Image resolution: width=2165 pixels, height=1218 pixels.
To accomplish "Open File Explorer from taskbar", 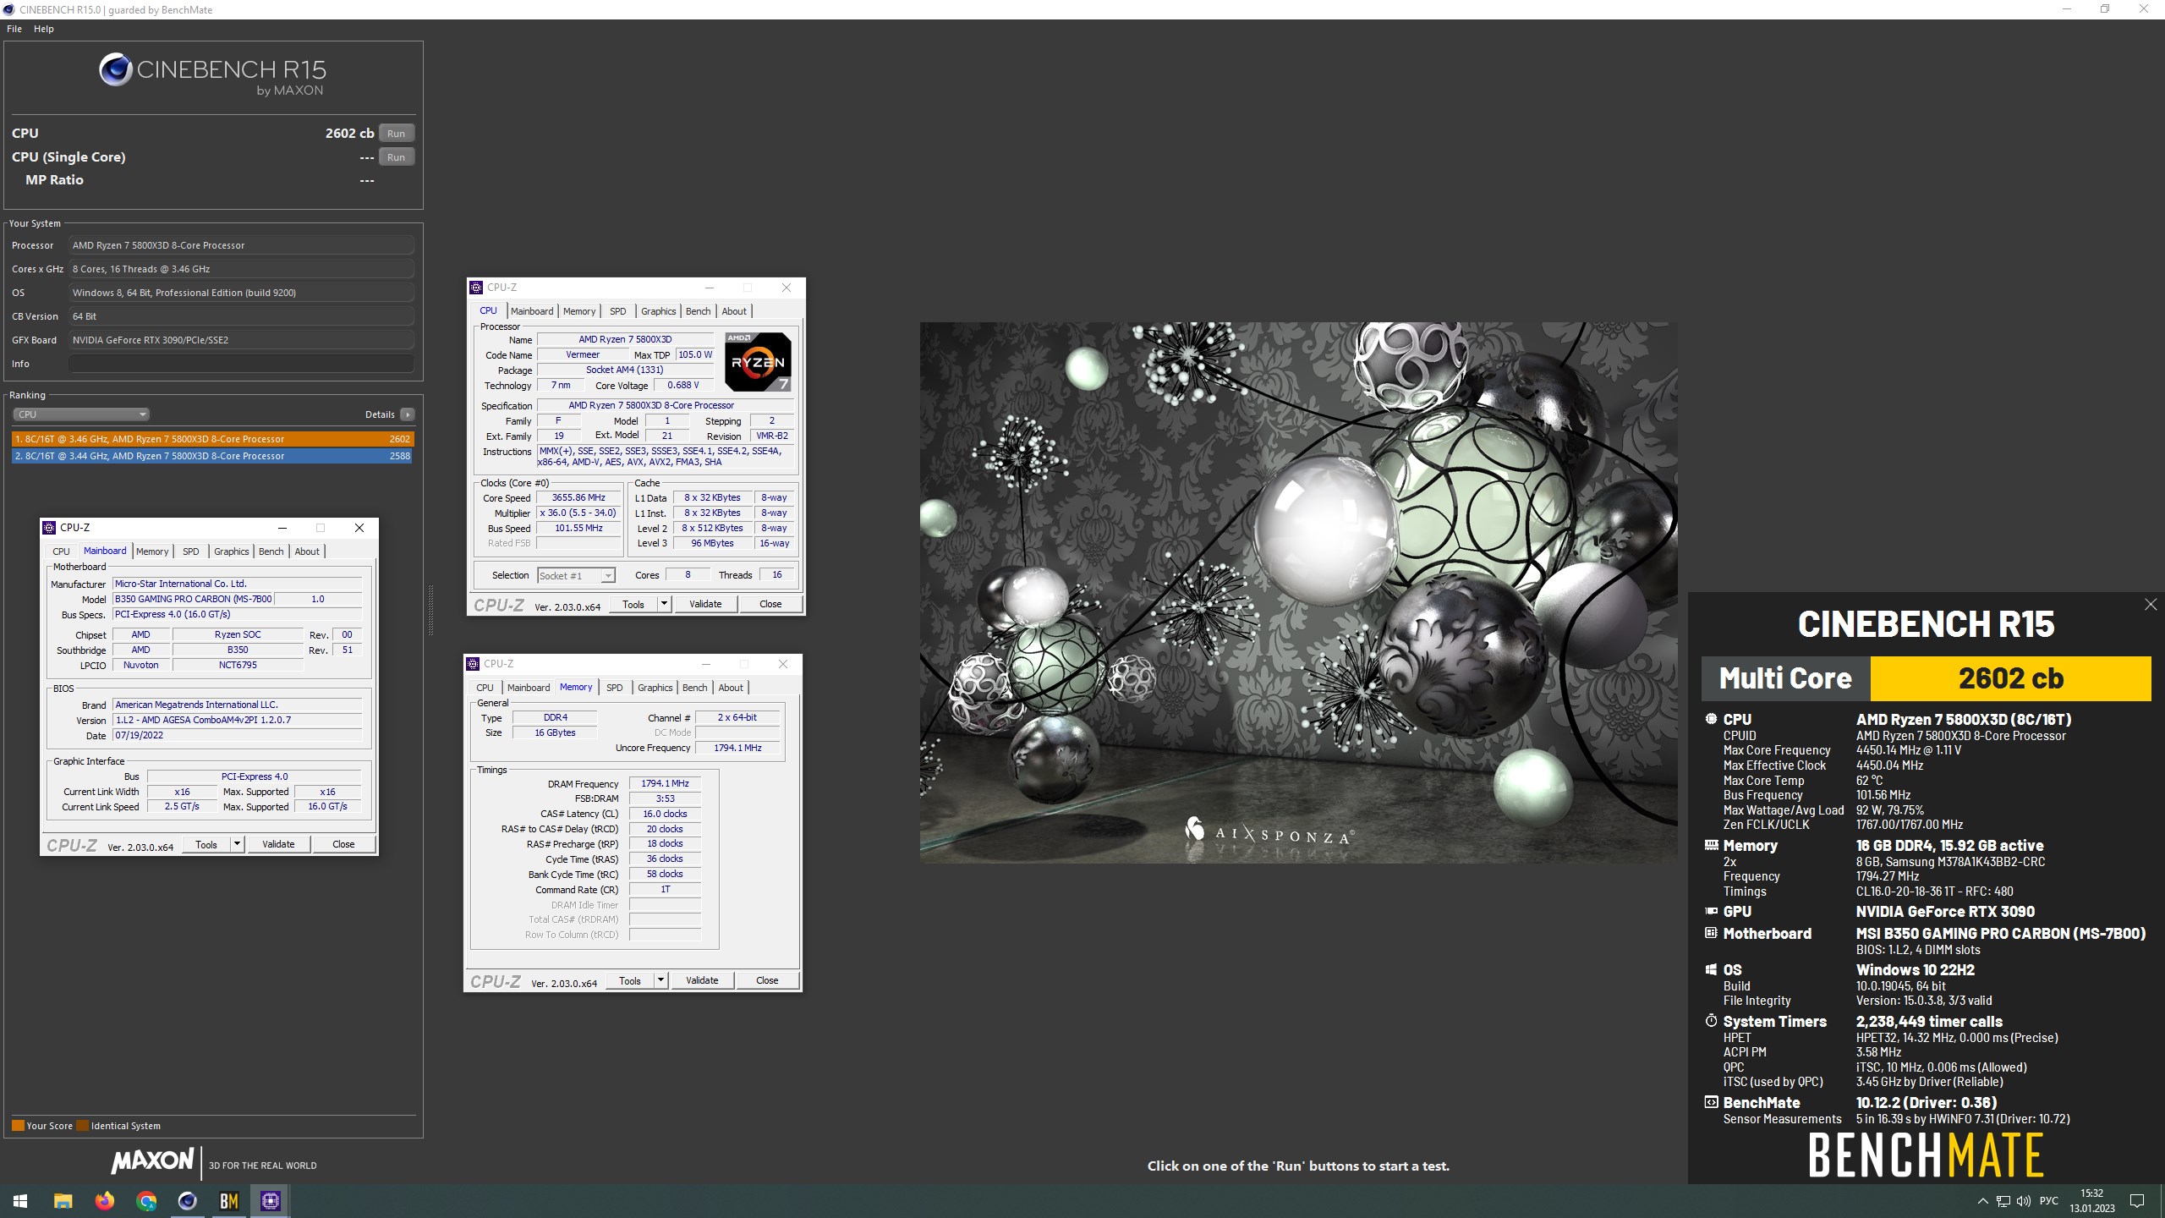I will pyautogui.click(x=63, y=1200).
